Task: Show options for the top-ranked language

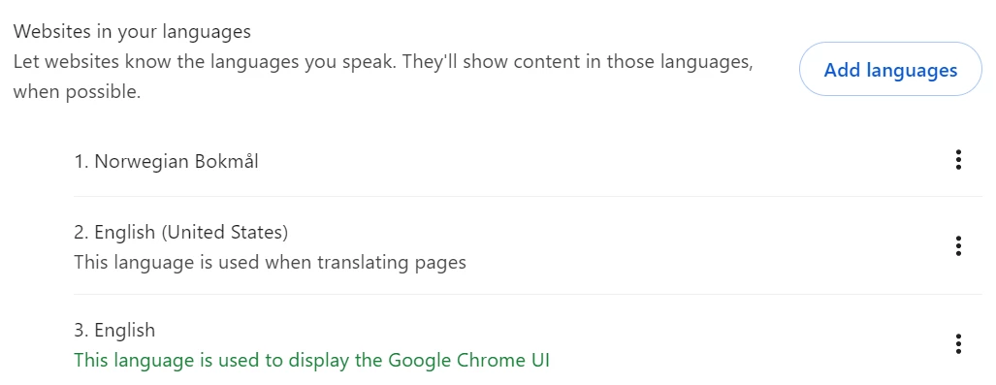Action: tap(958, 160)
